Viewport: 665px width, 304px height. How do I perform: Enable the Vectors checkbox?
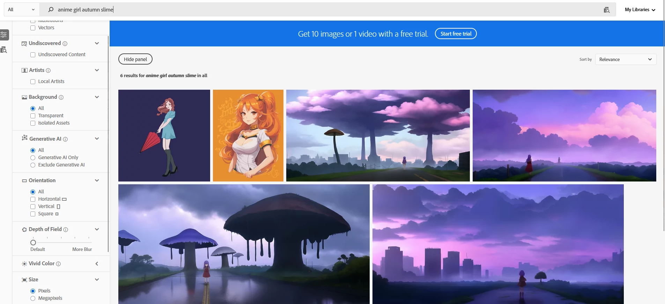[33, 28]
